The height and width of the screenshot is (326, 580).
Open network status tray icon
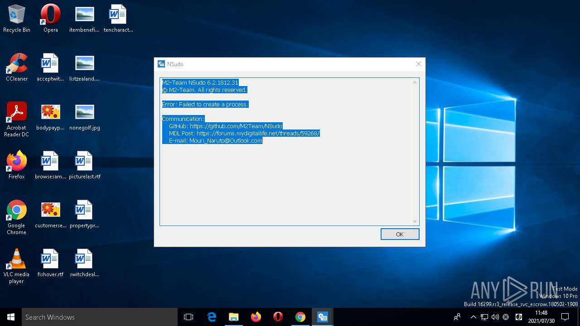484,317
